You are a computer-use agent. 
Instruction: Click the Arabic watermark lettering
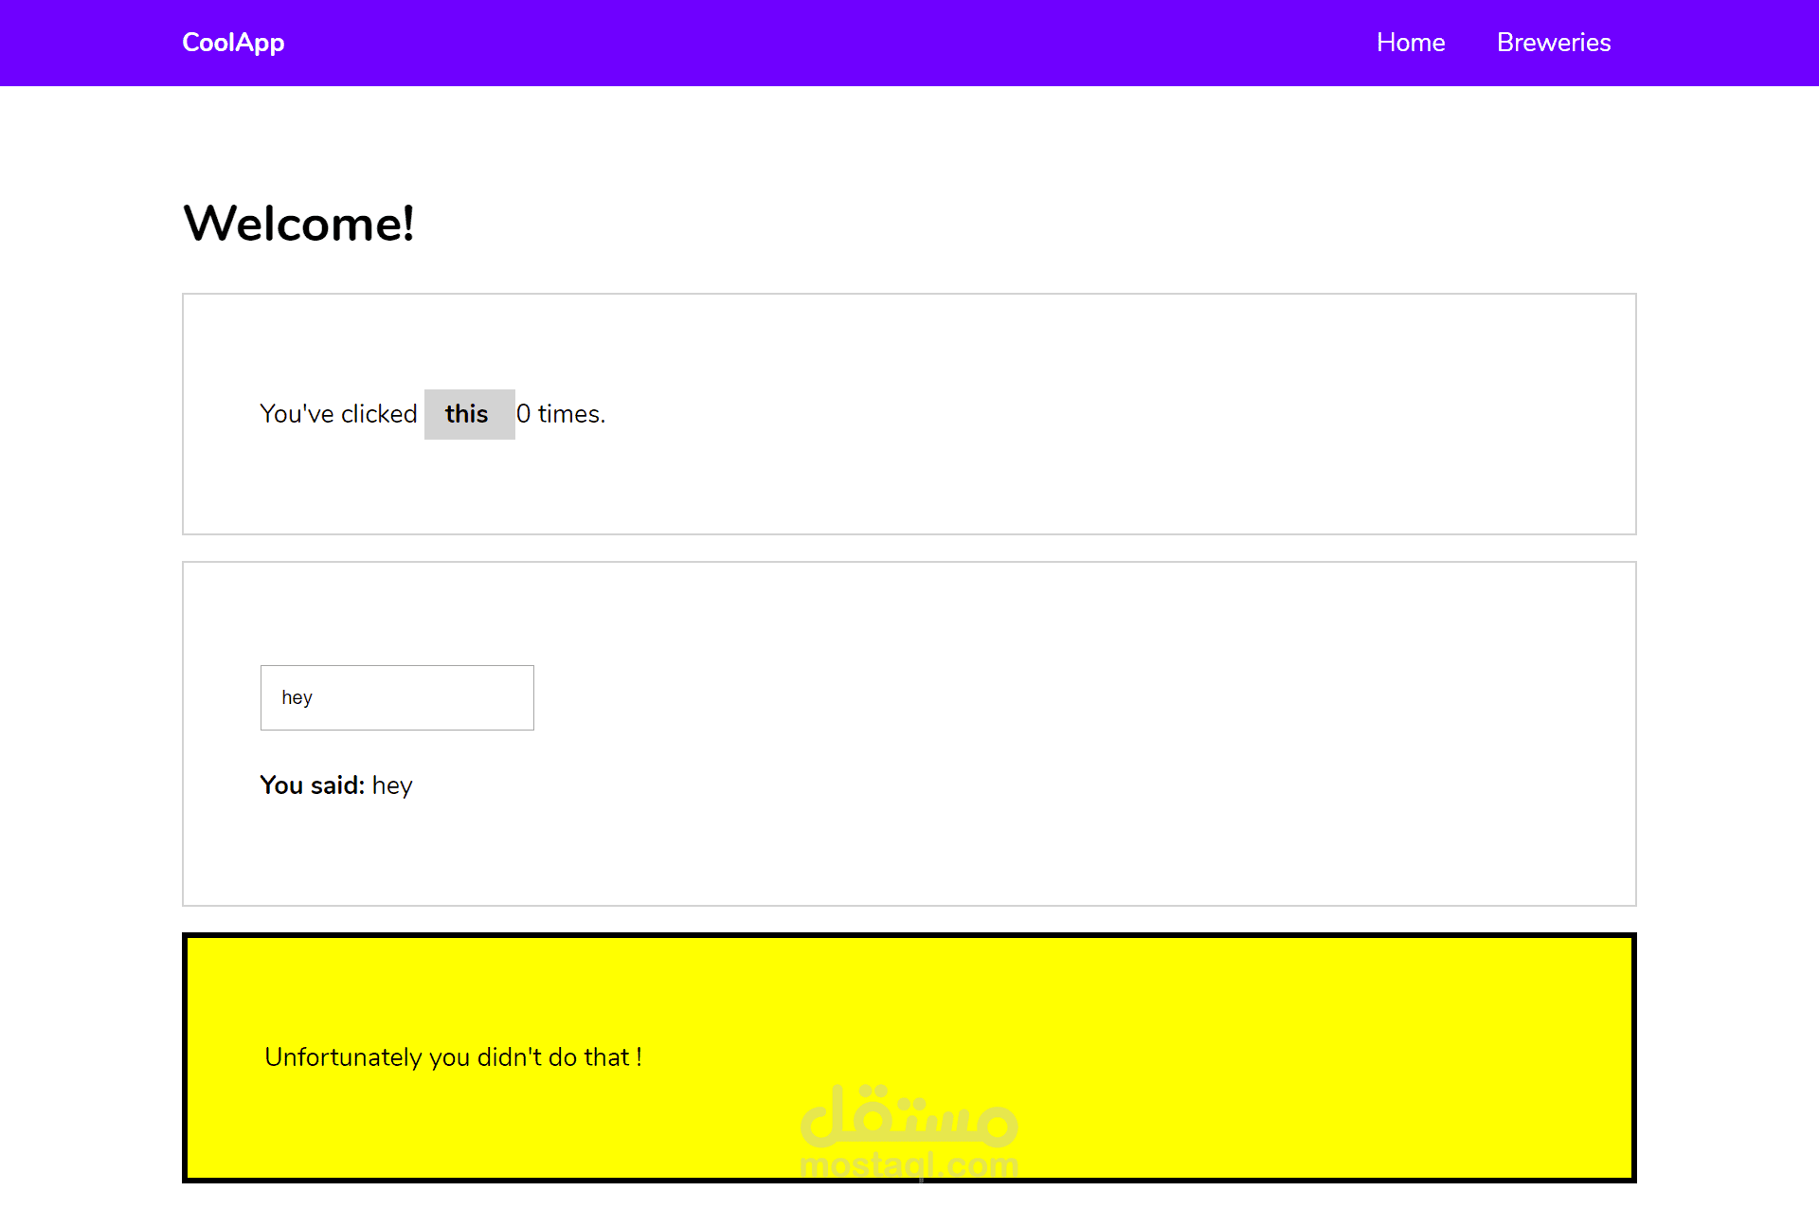coord(909,1116)
